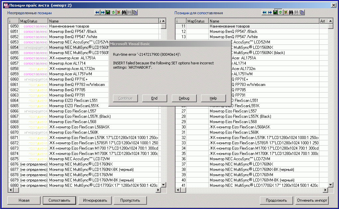Open black binoculars search in Позиции для сопоставления toolbar

(x=291, y=13)
